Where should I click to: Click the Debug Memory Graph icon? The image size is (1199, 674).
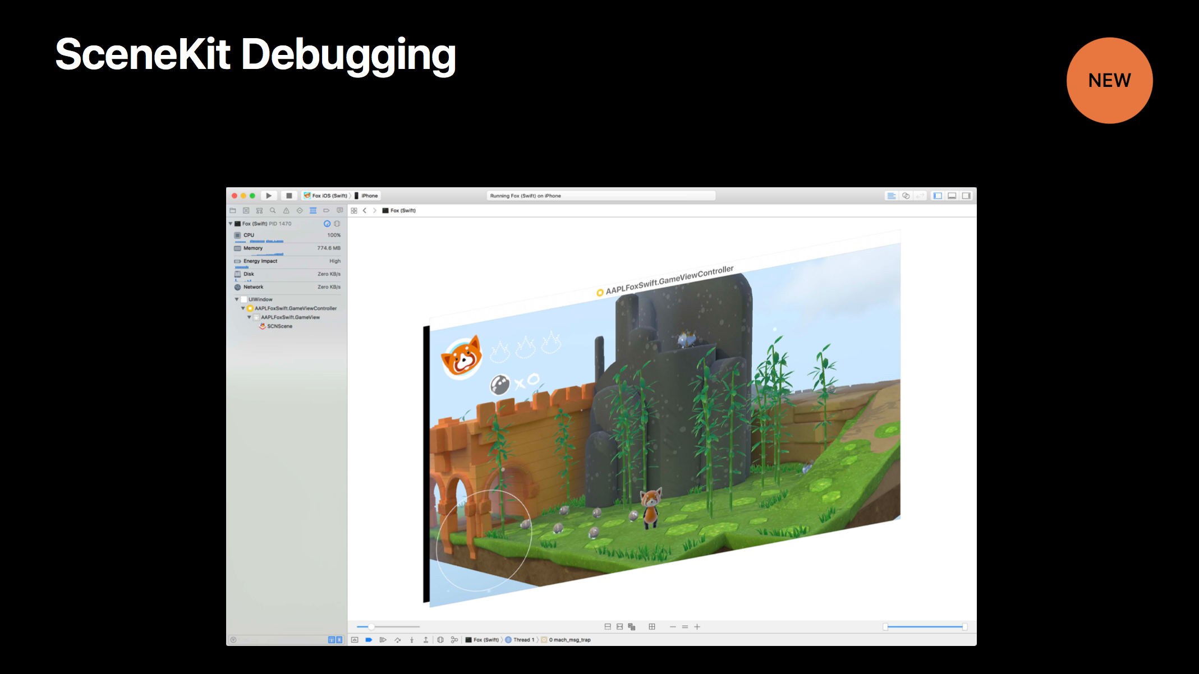(x=454, y=640)
